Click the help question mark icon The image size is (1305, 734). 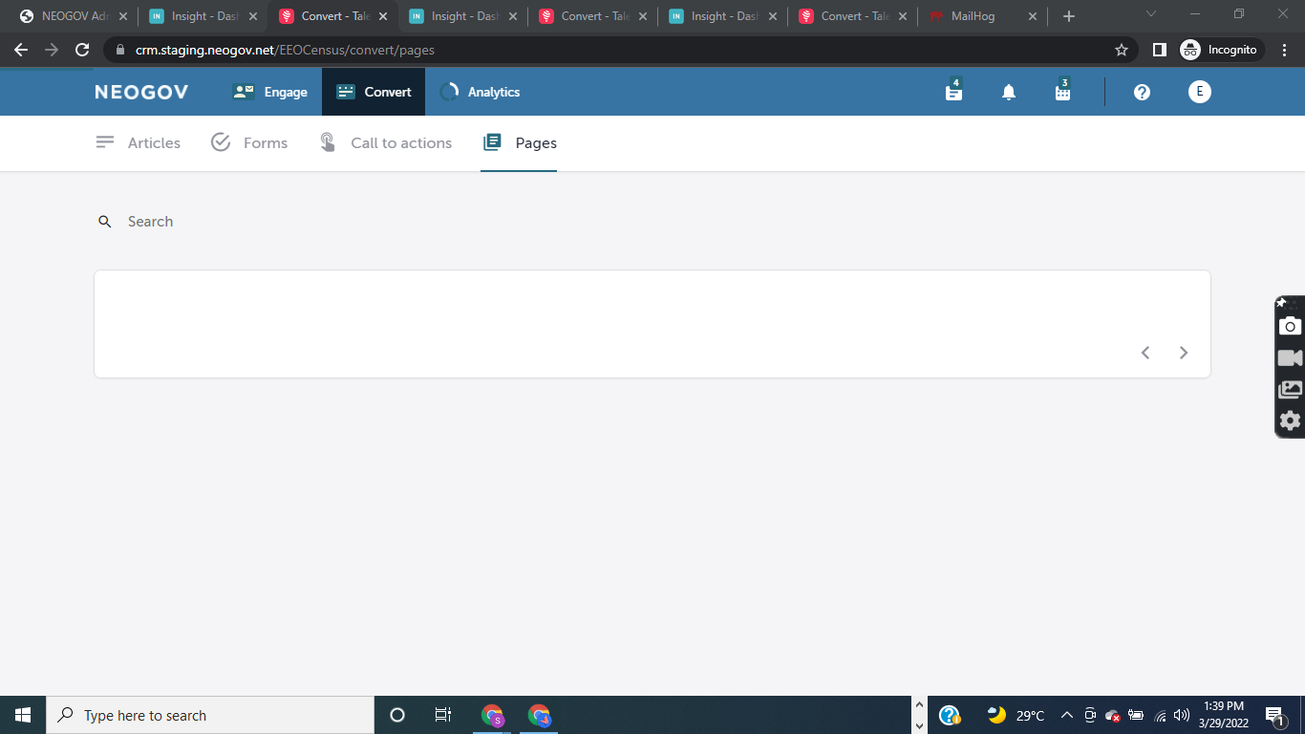click(x=1142, y=92)
